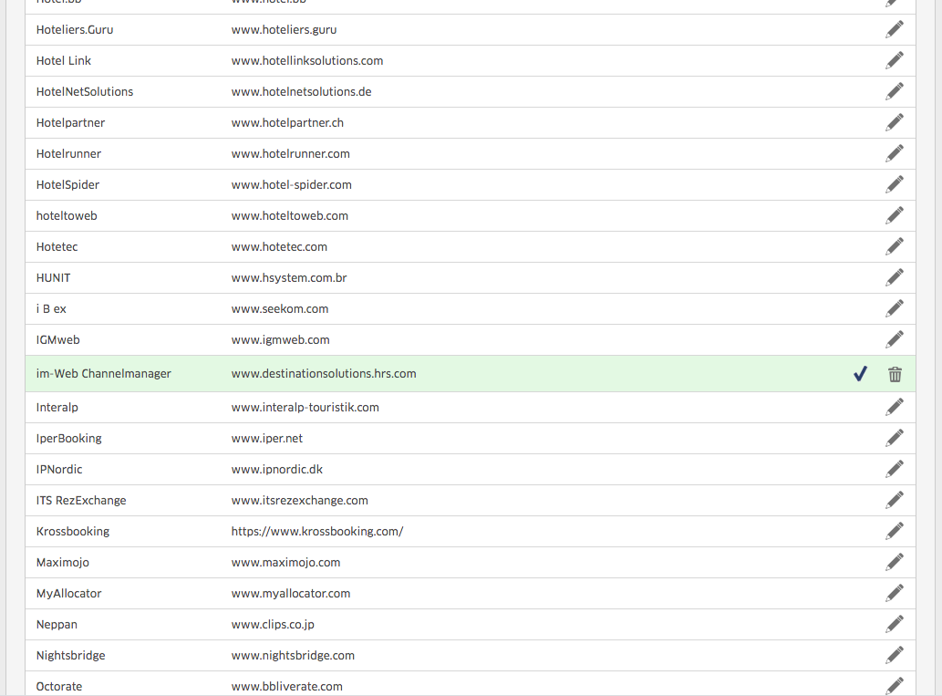942x696 pixels.
Task: Edit the Interalp row
Action: click(894, 408)
